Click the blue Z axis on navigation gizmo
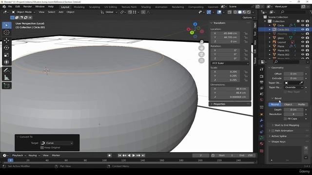 tap(195, 24)
